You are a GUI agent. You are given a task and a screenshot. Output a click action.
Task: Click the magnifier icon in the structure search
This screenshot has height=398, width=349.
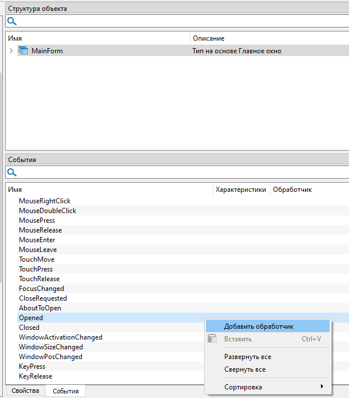(x=11, y=22)
